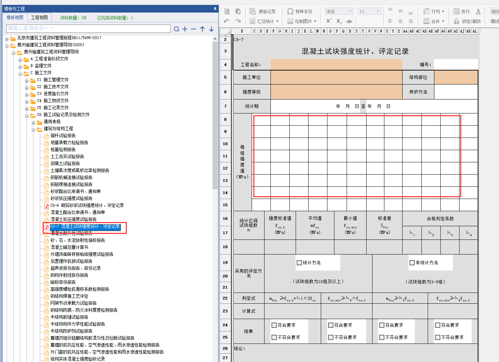
Task: Click the 强度等级 orange input cell
Action: pyautogui.click(x=336, y=92)
